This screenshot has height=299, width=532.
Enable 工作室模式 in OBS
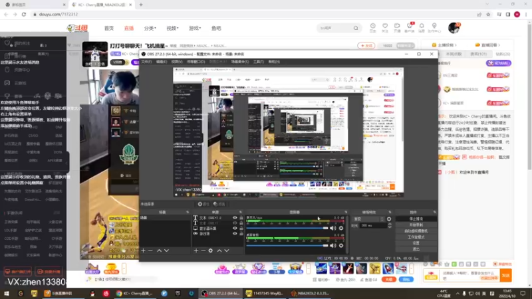pyautogui.click(x=416, y=237)
